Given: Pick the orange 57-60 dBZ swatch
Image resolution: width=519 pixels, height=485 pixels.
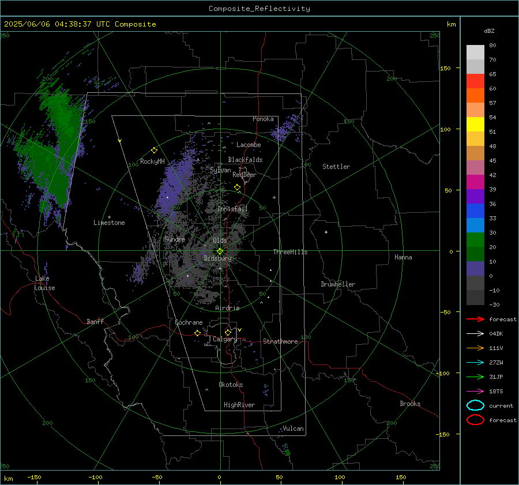Looking at the screenshot, I should coord(475,95).
